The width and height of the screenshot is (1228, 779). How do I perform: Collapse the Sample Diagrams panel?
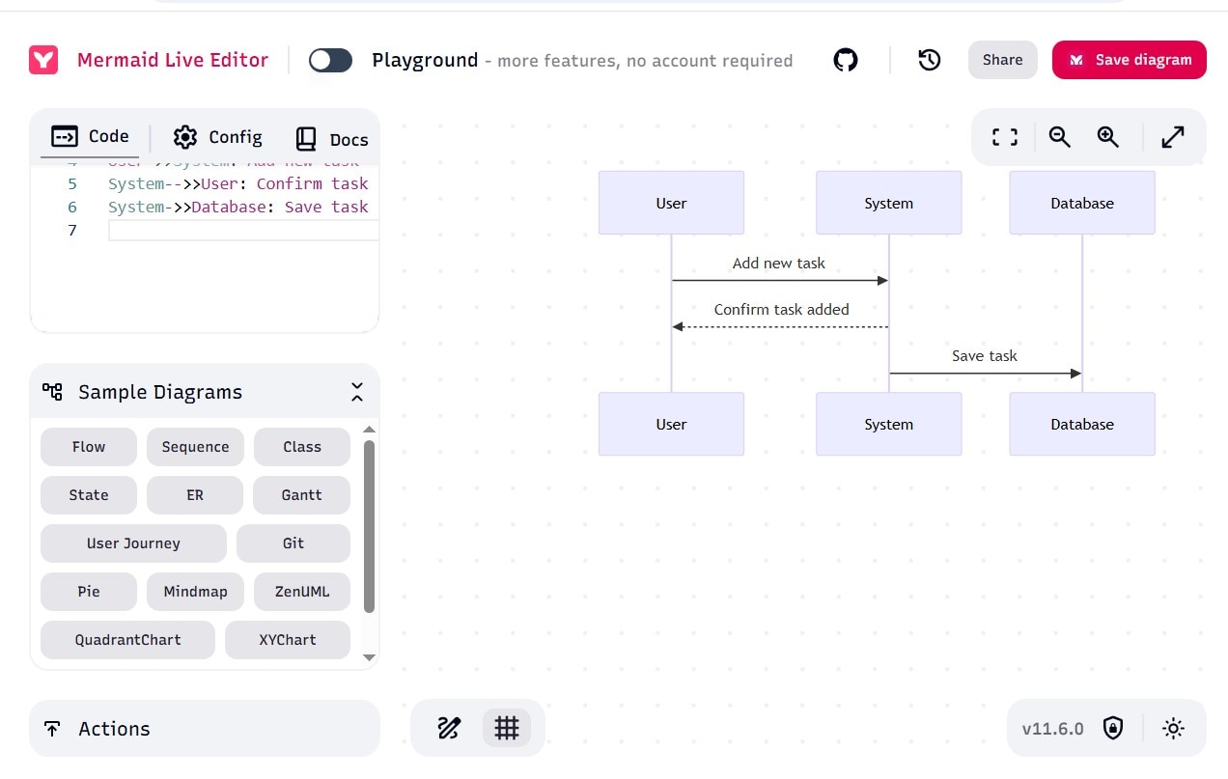[357, 392]
